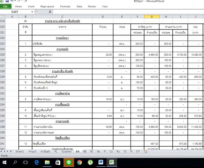Click cell showing 487.42
Viewport: 204px width, 168px height.
(x=152, y=144)
